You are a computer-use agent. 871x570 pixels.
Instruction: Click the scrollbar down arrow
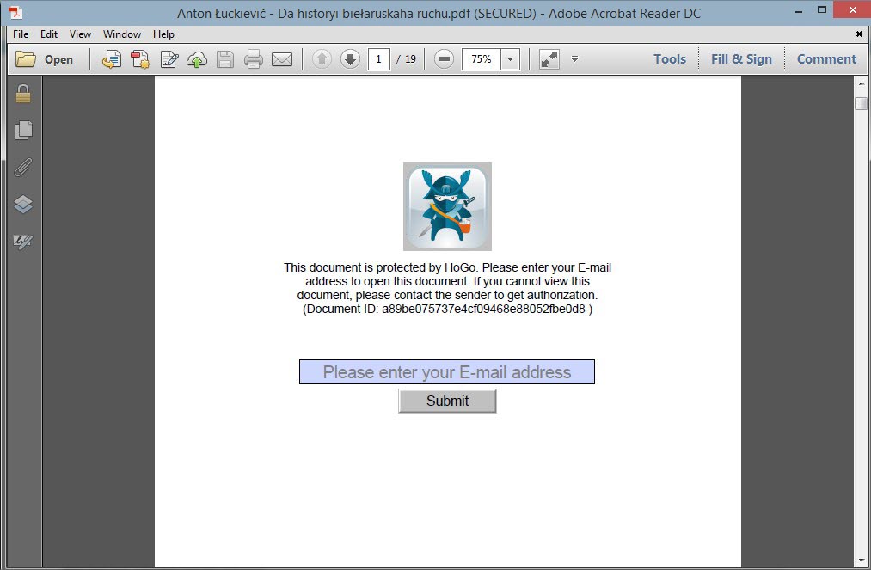pyautogui.click(x=862, y=561)
